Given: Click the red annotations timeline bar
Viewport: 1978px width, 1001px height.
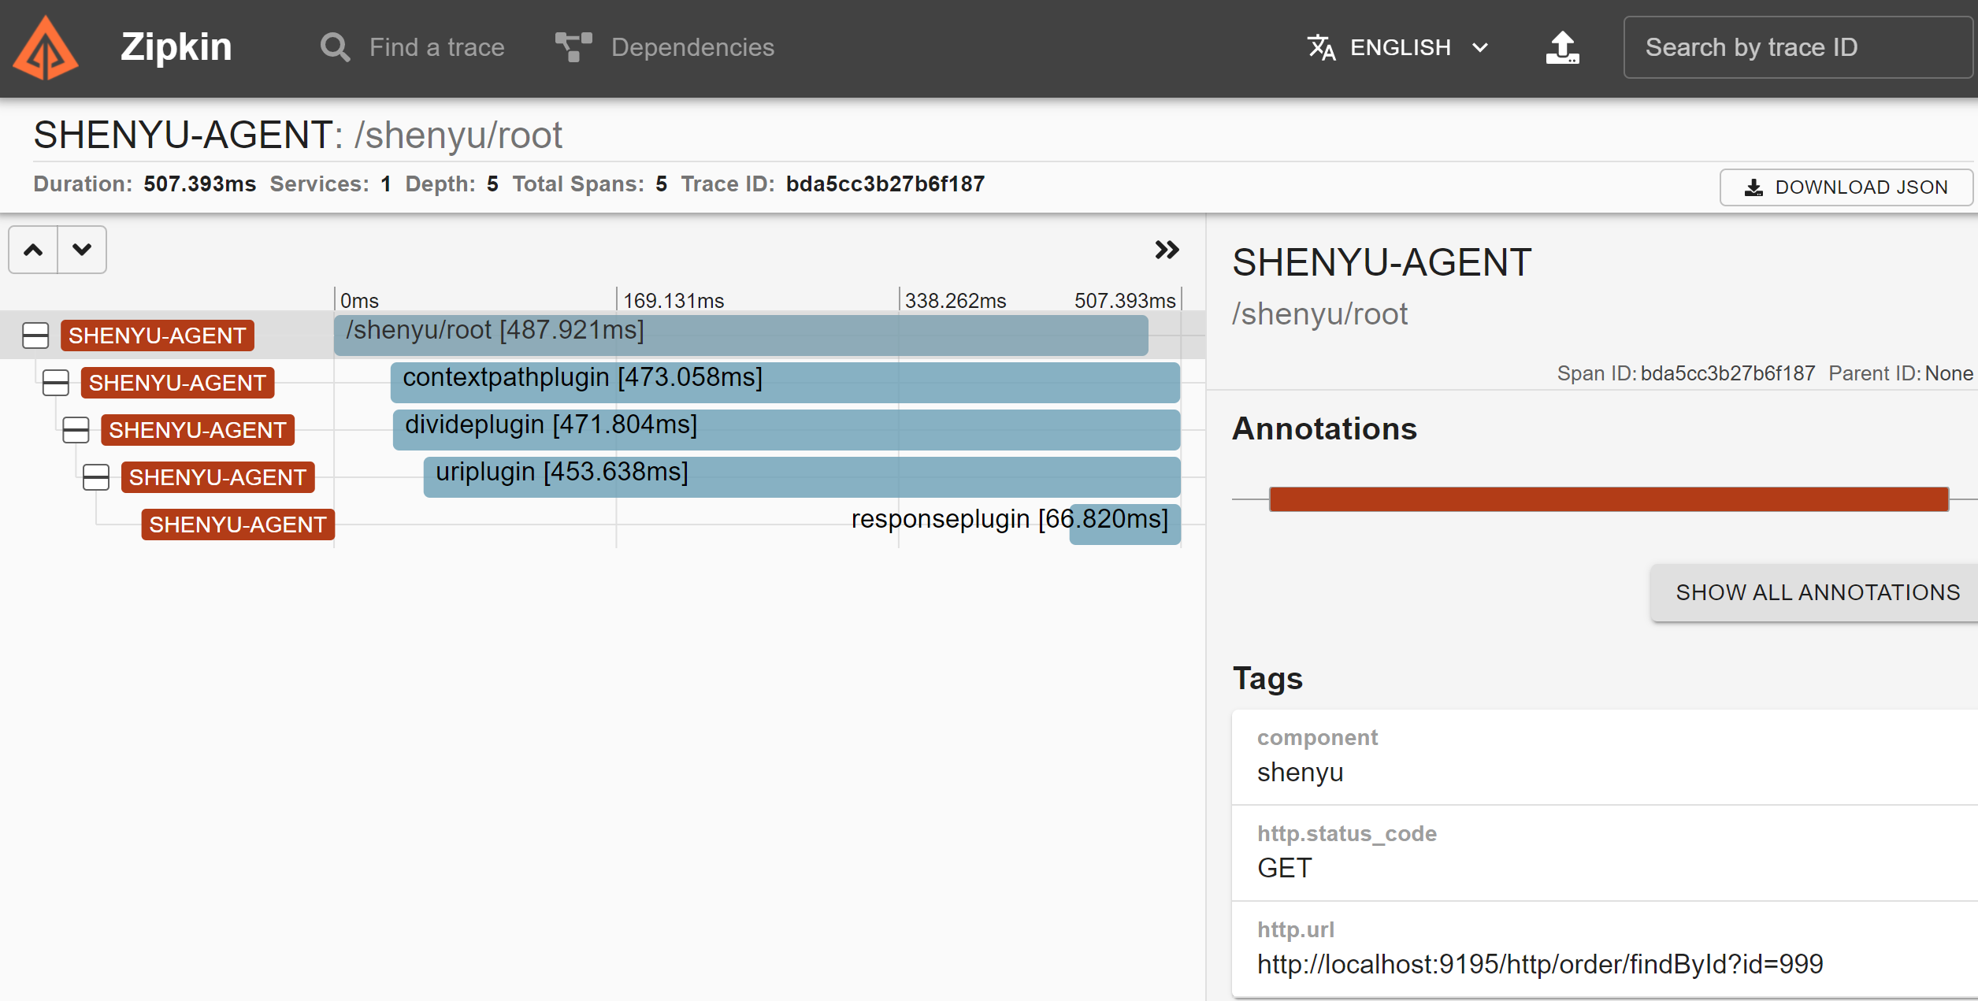Looking at the screenshot, I should click(x=1609, y=499).
